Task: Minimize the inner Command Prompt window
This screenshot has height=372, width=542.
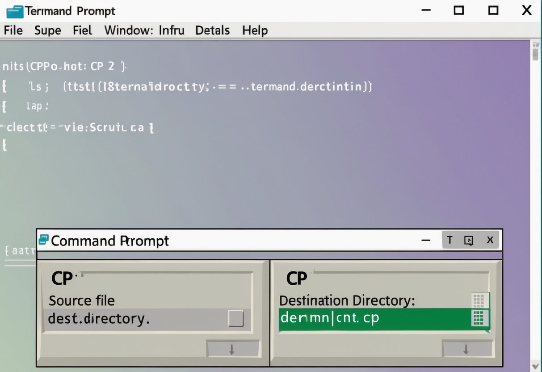Action: (x=425, y=240)
